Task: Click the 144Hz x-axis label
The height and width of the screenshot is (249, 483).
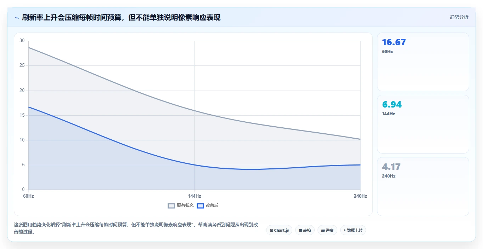Action: [x=194, y=196]
